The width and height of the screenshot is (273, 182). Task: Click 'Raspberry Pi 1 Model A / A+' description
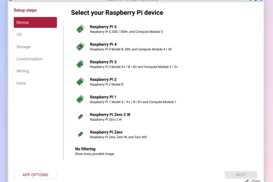(133, 102)
